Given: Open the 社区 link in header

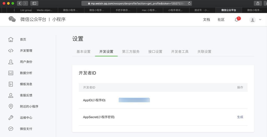Looking at the screenshot, I should point(221,20).
